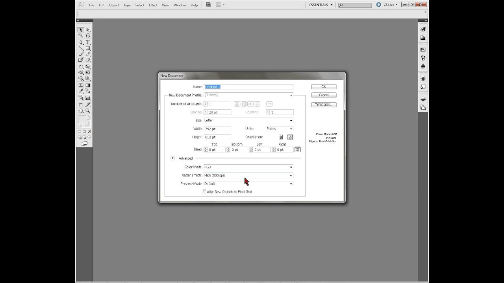The height and width of the screenshot is (283, 504).
Task: Open the Type menu
Action: click(127, 5)
